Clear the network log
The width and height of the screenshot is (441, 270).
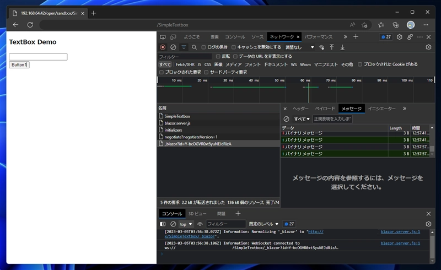coord(173,47)
